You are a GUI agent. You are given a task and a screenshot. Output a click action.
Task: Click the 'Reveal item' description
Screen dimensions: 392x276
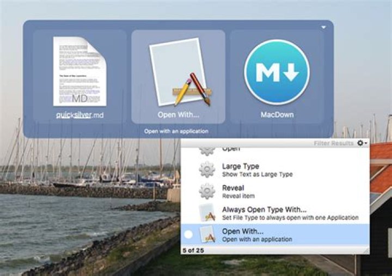[238, 196]
